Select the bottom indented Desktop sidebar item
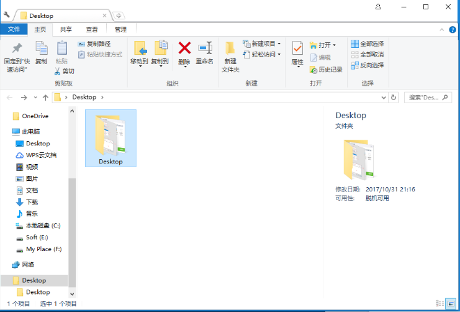The image size is (460, 312). click(33, 292)
